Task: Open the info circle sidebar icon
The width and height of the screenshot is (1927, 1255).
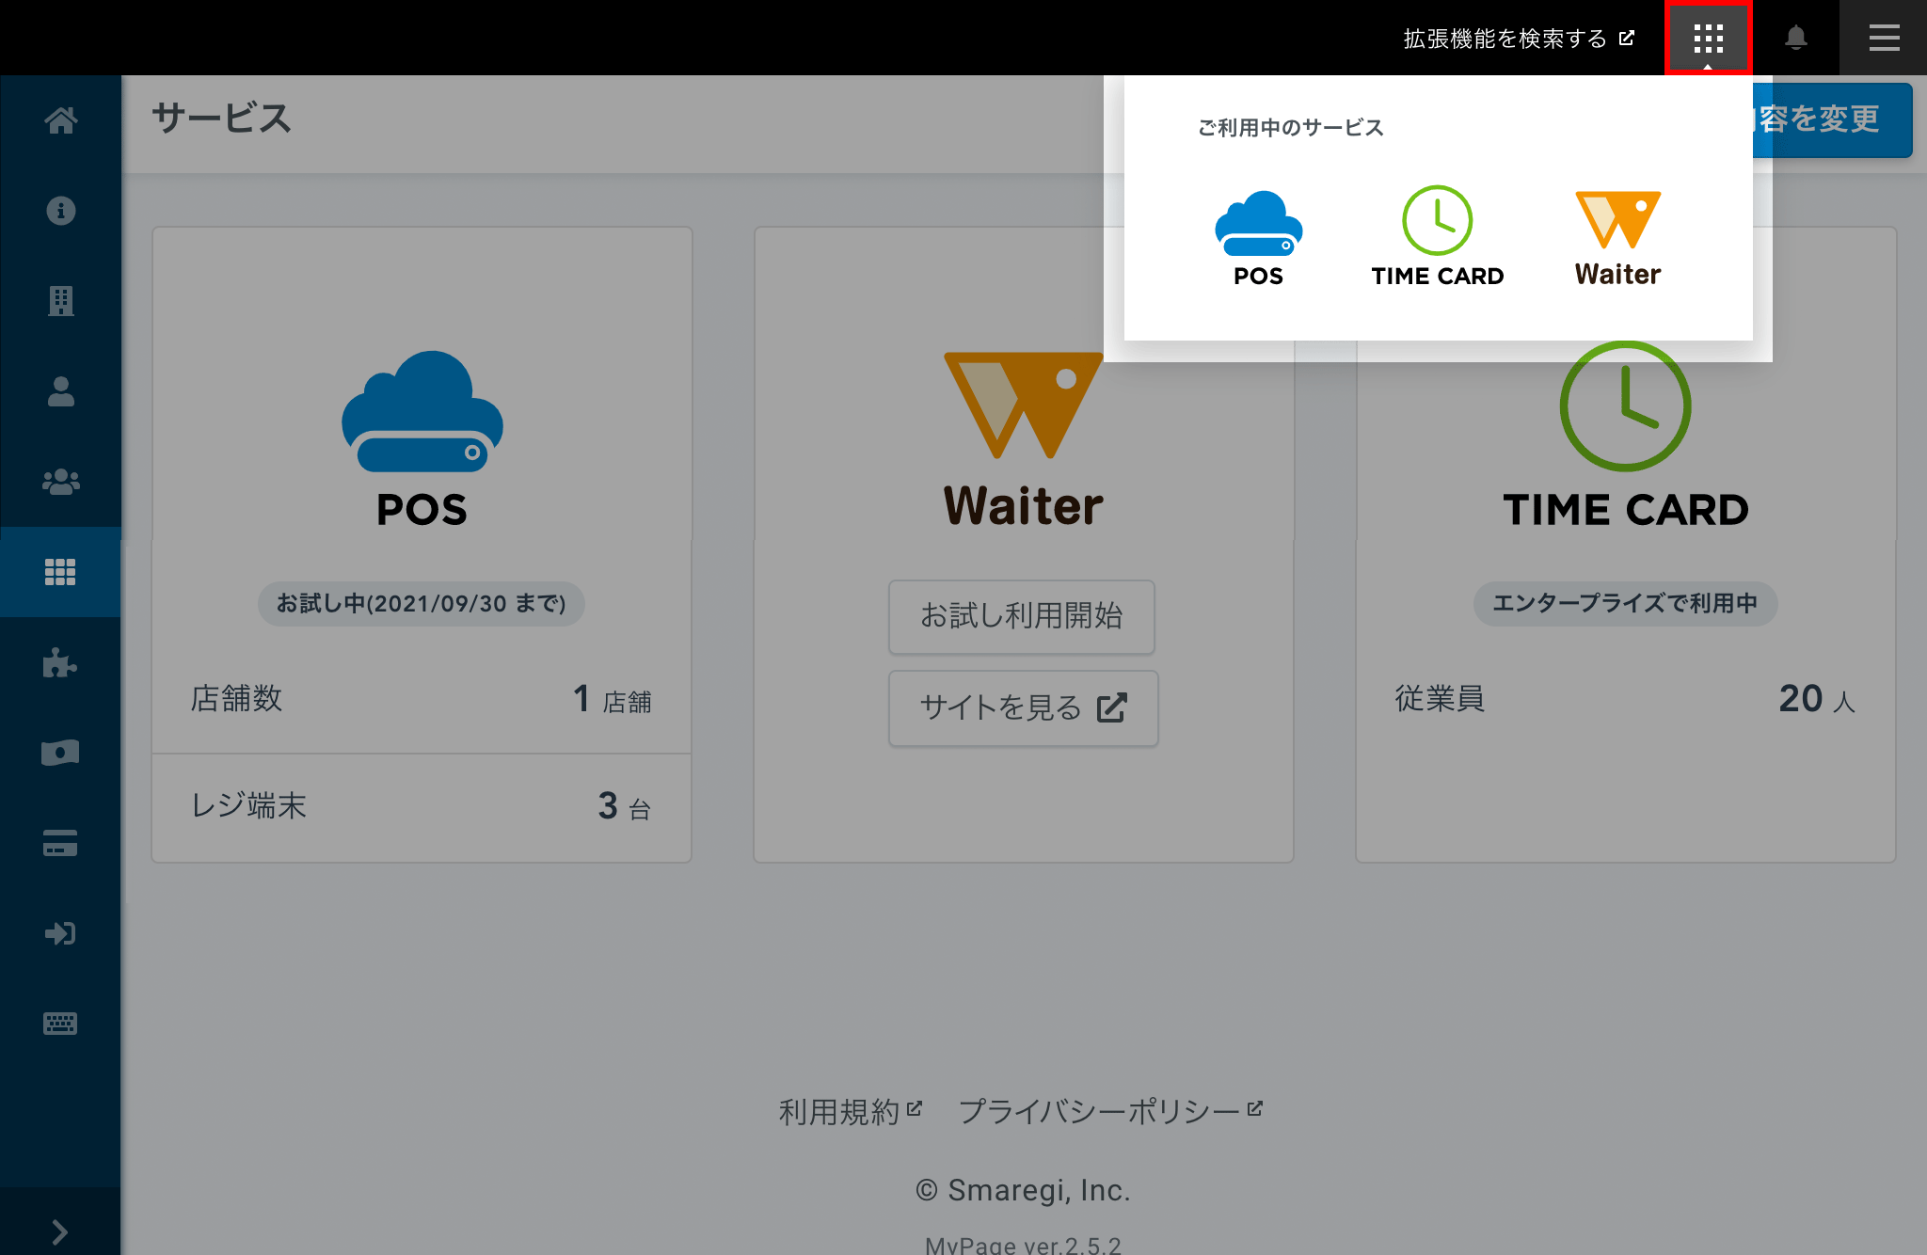Action: 60,211
